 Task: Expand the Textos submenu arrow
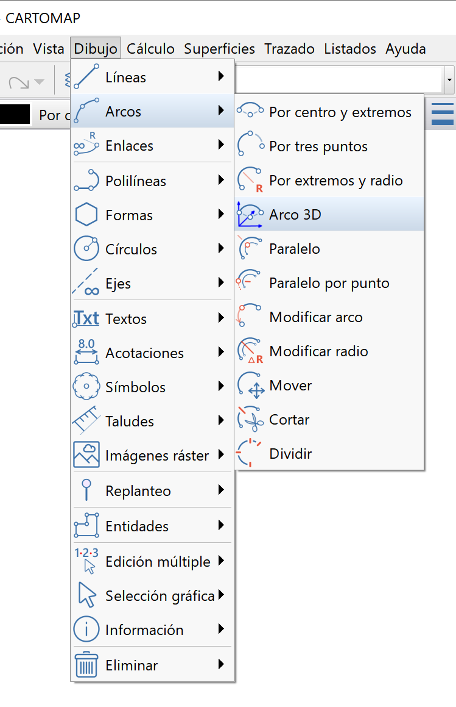click(221, 318)
